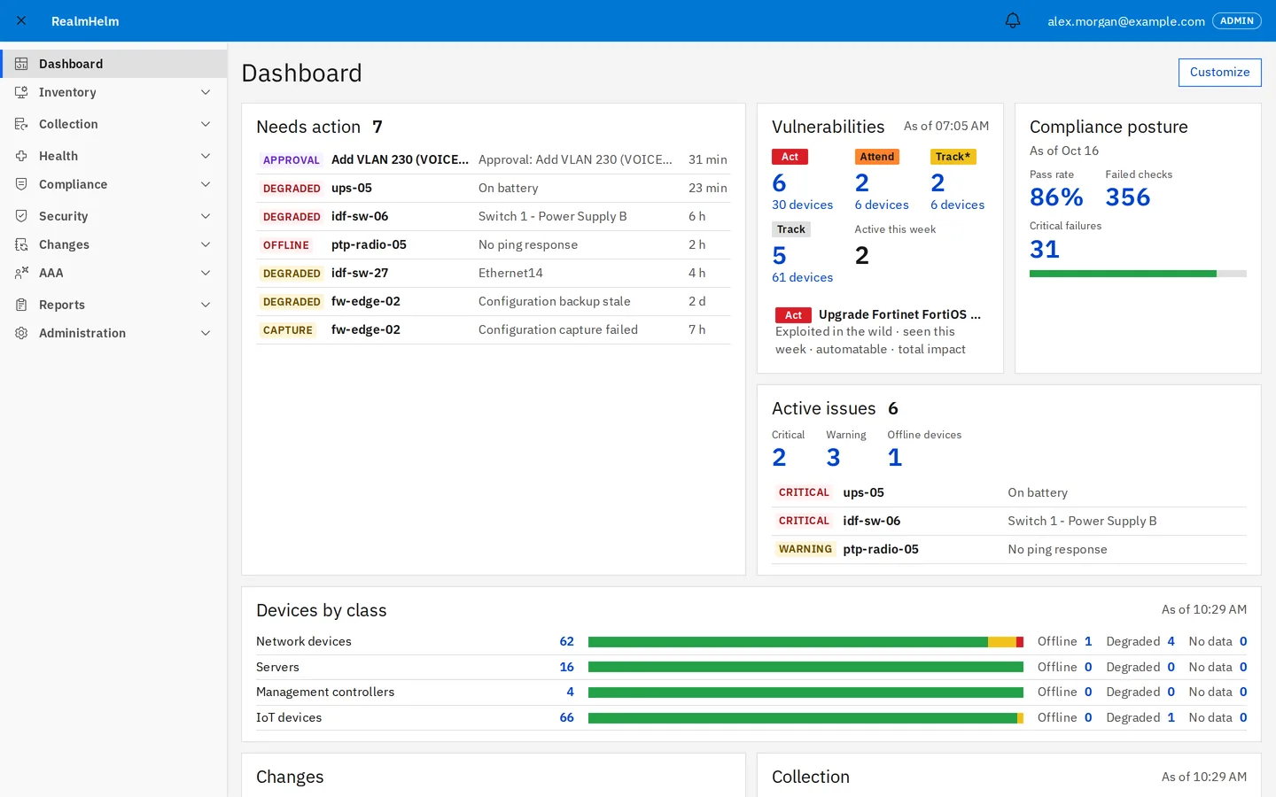
Task: Click the 31 critical failures value
Action: 1045,249
